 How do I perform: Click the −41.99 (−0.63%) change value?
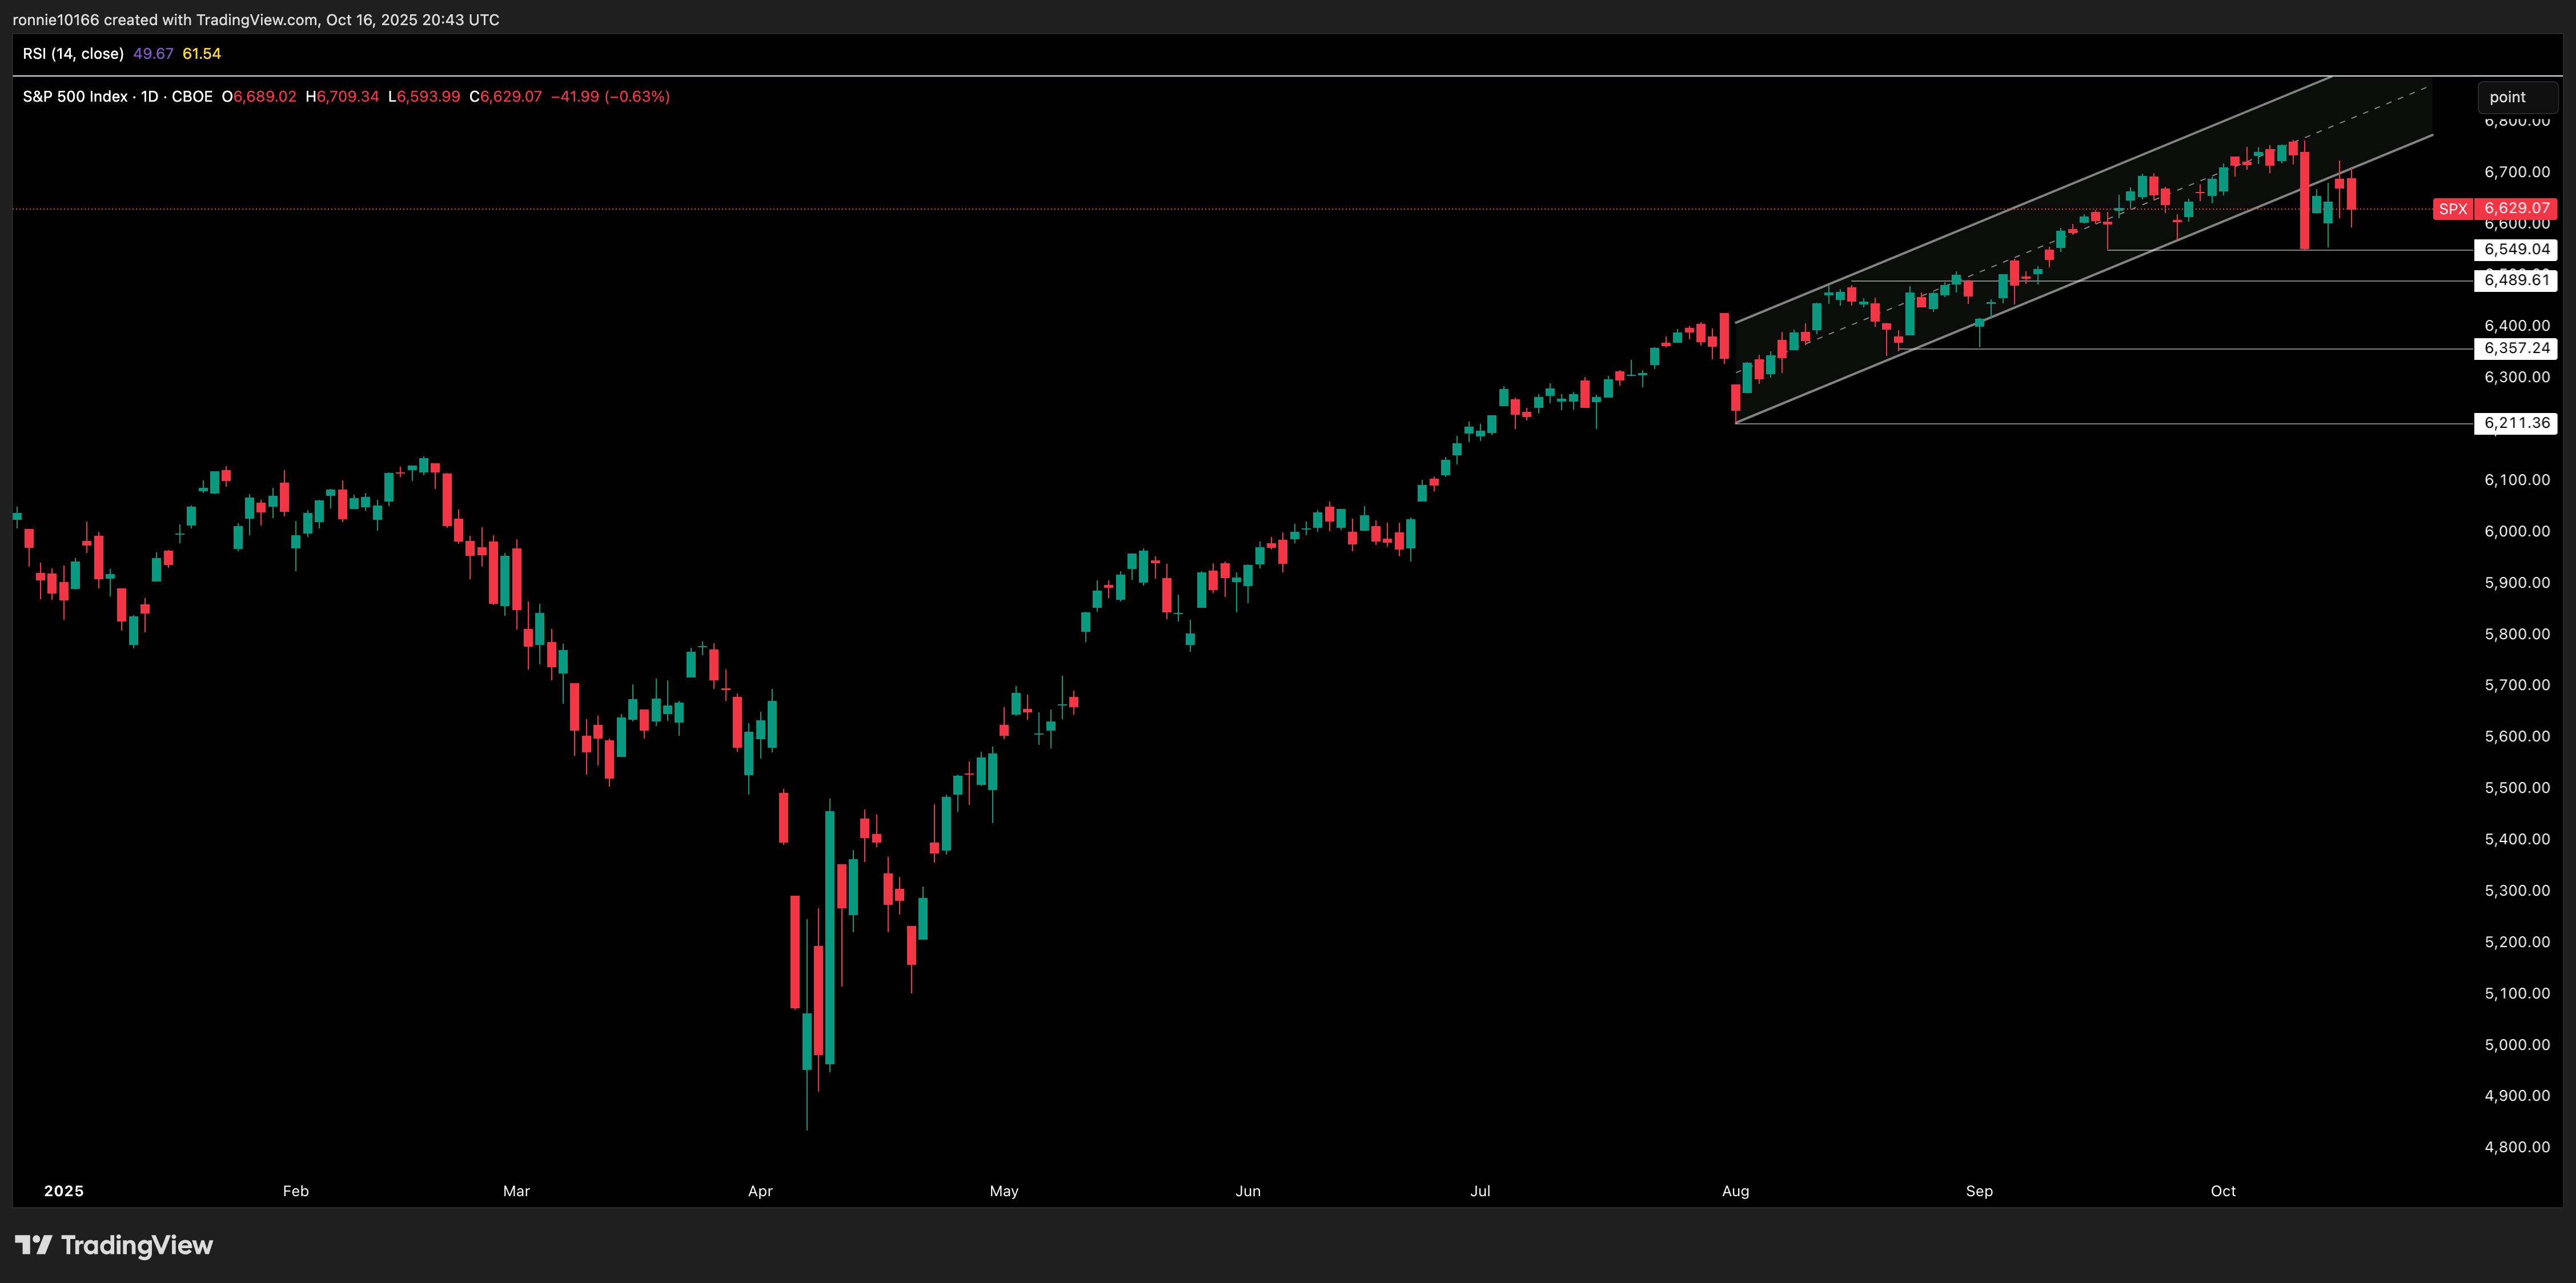point(610,97)
